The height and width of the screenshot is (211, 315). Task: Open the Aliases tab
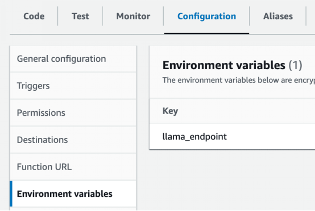click(278, 16)
